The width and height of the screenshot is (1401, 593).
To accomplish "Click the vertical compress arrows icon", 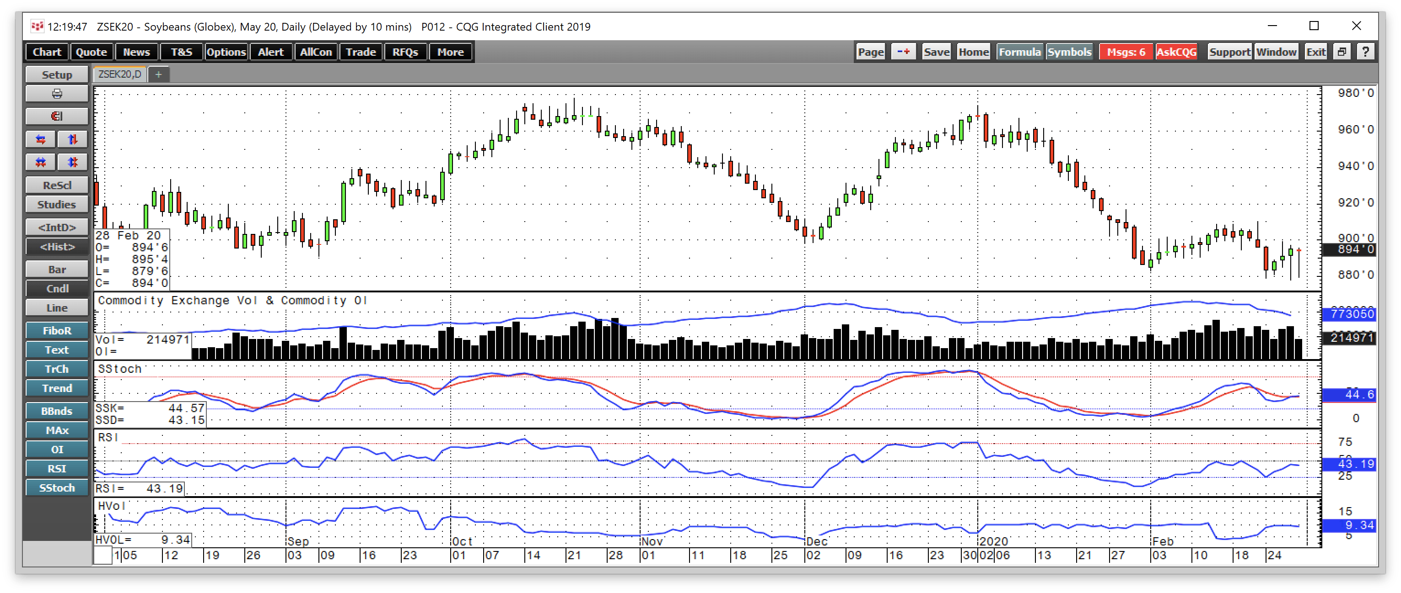I will (72, 162).
